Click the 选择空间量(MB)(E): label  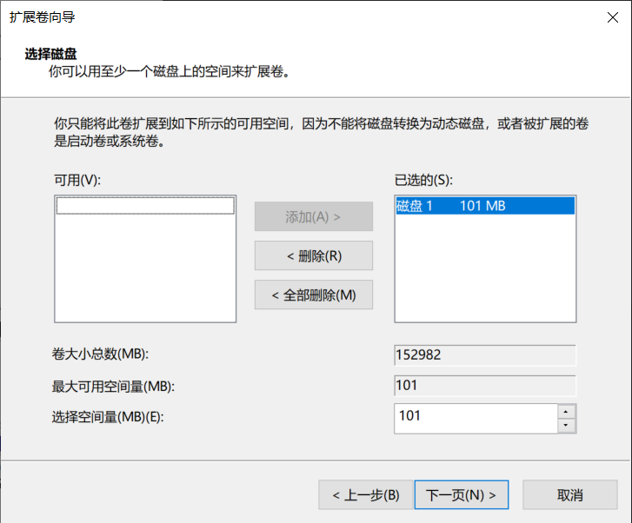click(108, 417)
